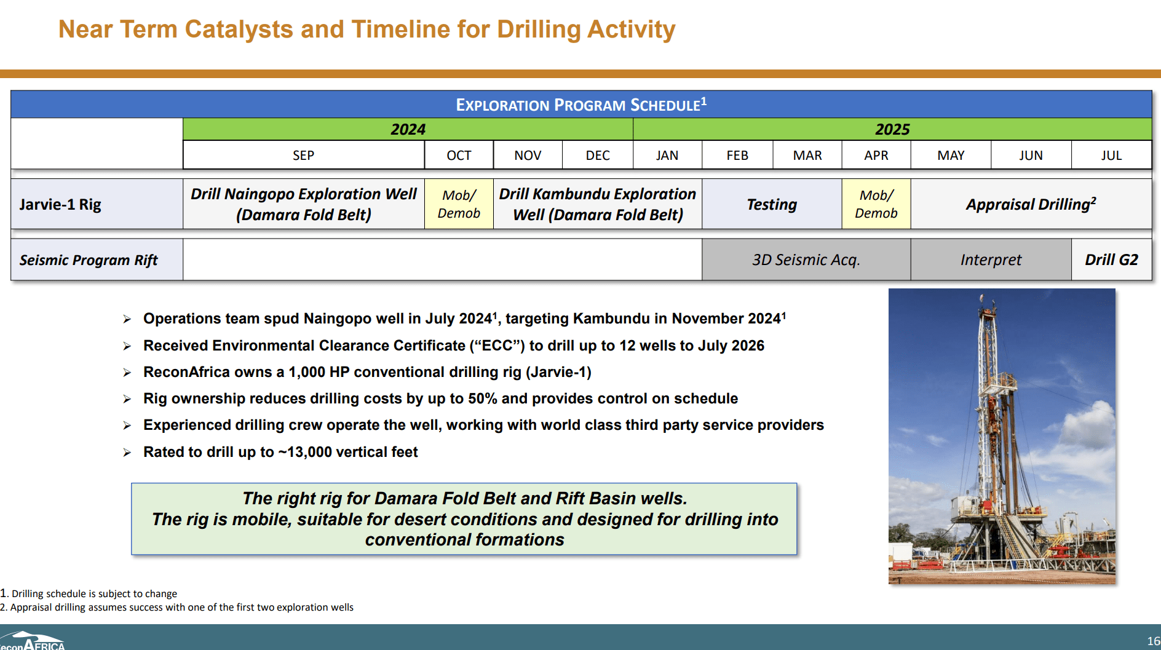Select the Mob/Demob cell after Naingopo well
This screenshot has width=1161, height=650.
tap(458, 204)
